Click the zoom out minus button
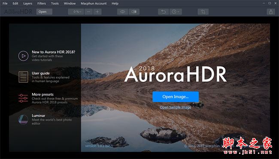The height and width of the screenshot is (159, 279). (88, 12)
